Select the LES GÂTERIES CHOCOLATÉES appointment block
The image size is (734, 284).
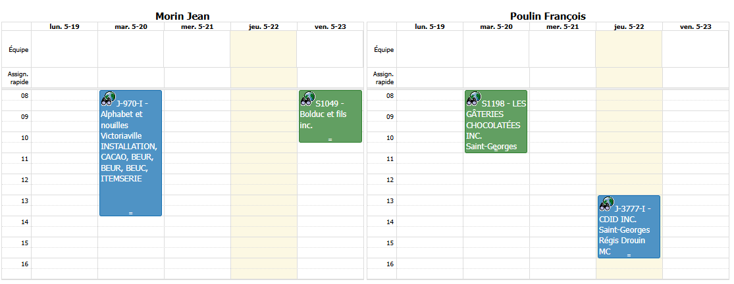[496, 122]
